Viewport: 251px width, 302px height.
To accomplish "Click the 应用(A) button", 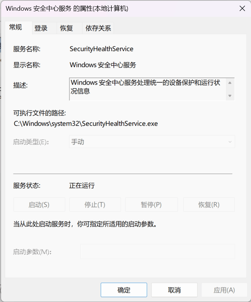I will click(224, 290).
